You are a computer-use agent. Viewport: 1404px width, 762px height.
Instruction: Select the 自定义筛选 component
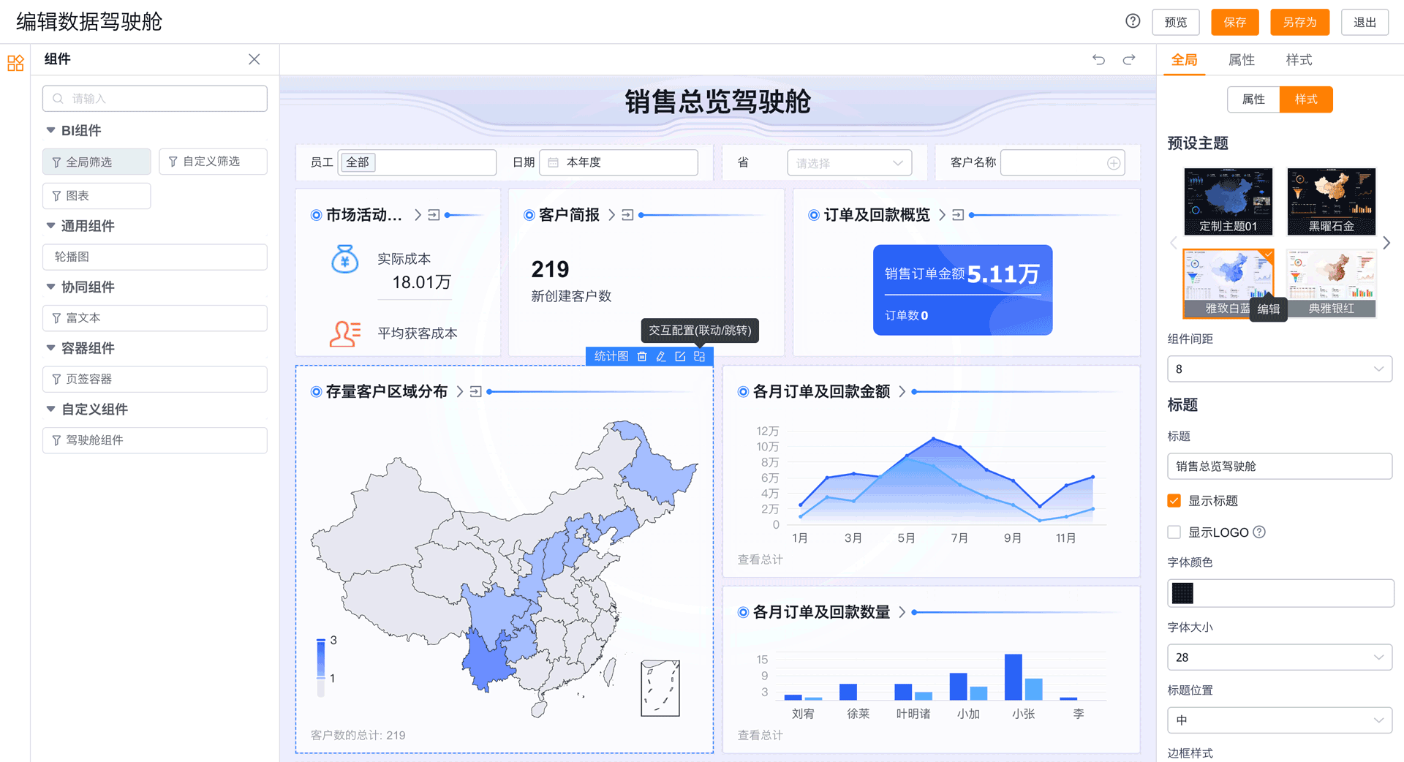(x=213, y=162)
